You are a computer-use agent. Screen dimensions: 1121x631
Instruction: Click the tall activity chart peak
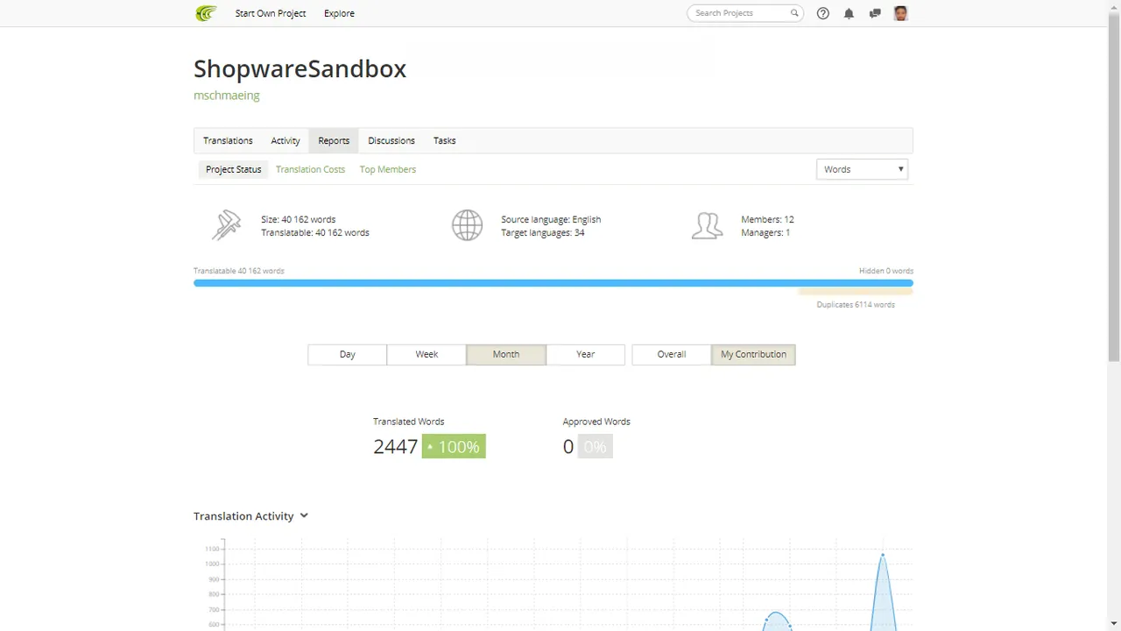[x=883, y=555]
